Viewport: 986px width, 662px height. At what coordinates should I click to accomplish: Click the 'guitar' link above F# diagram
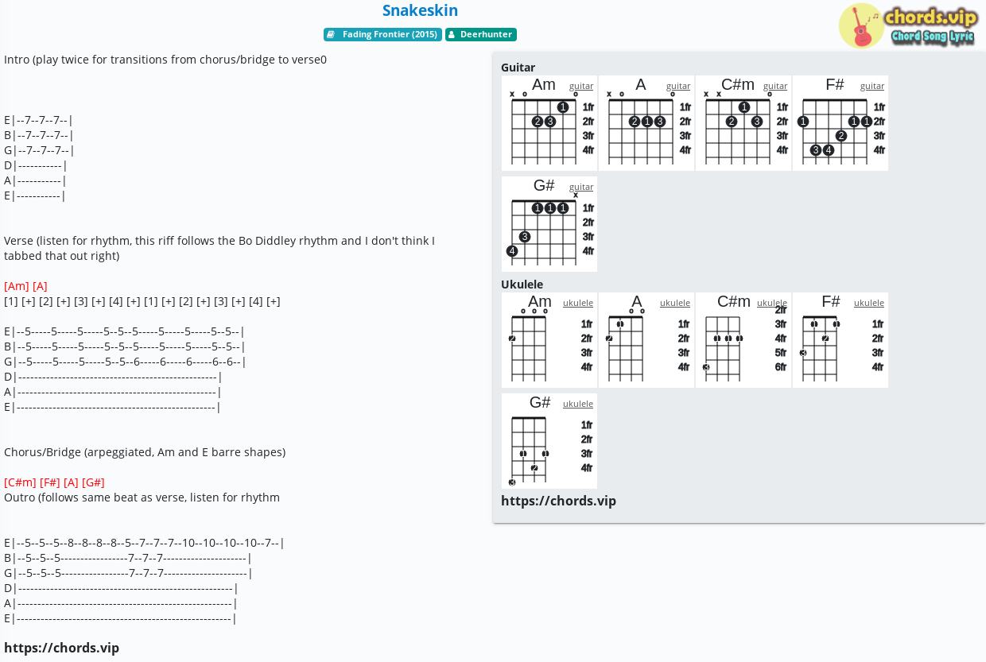pos(872,86)
